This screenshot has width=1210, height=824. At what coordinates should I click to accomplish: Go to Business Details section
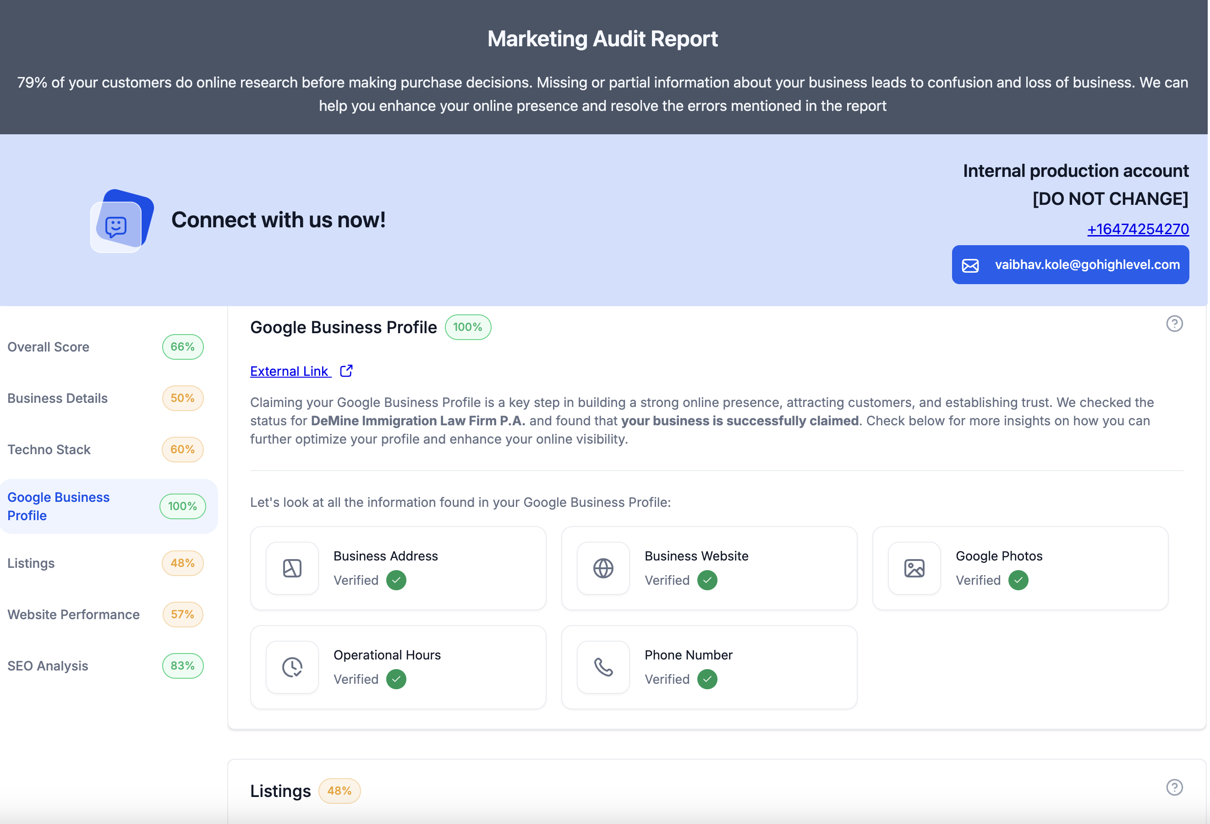57,398
